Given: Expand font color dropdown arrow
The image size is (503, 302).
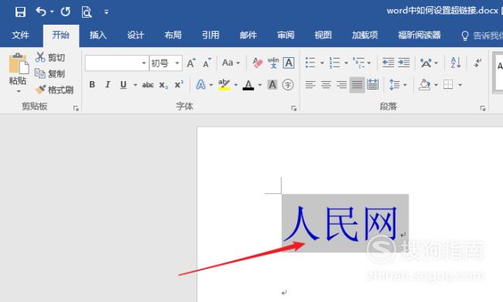Looking at the screenshot, I should click(x=260, y=85).
